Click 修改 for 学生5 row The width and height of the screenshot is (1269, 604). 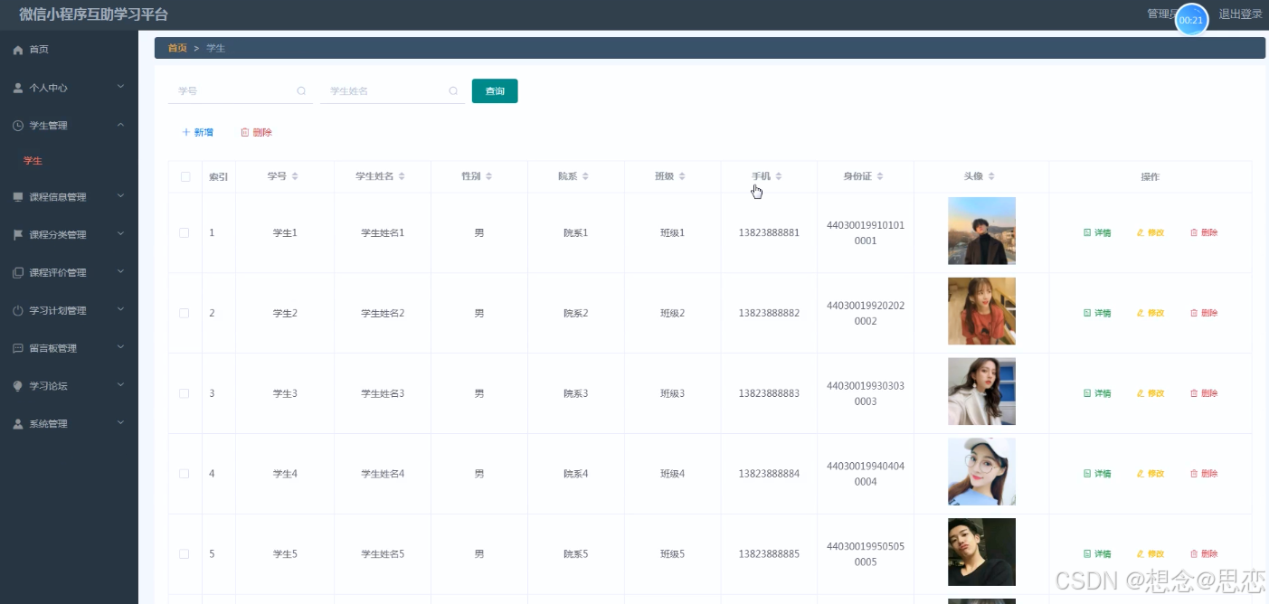(x=1151, y=554)
